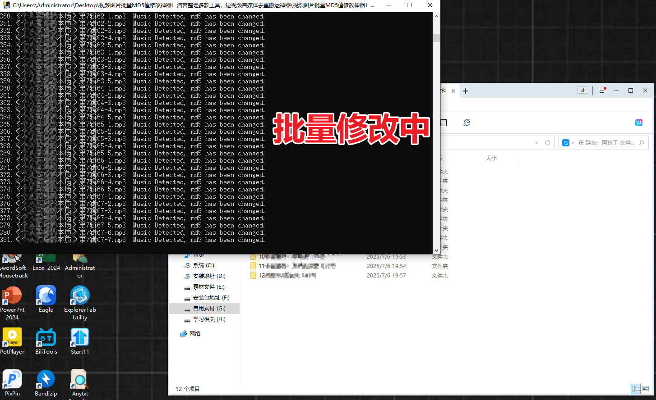This screenshot has width=656, height=400.
Task: Launch BiliTools from the desktop
Action: coord(46,338)
